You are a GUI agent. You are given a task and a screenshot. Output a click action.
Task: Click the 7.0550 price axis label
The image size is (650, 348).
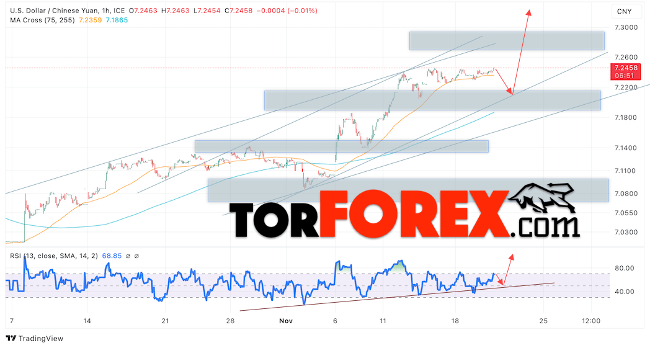[x=626, y=213]
